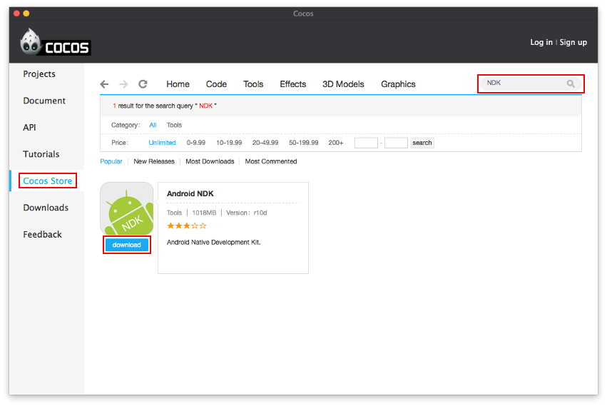Click the magnifier icon in the search box
607x406 pixels.
tap(571, 83)
